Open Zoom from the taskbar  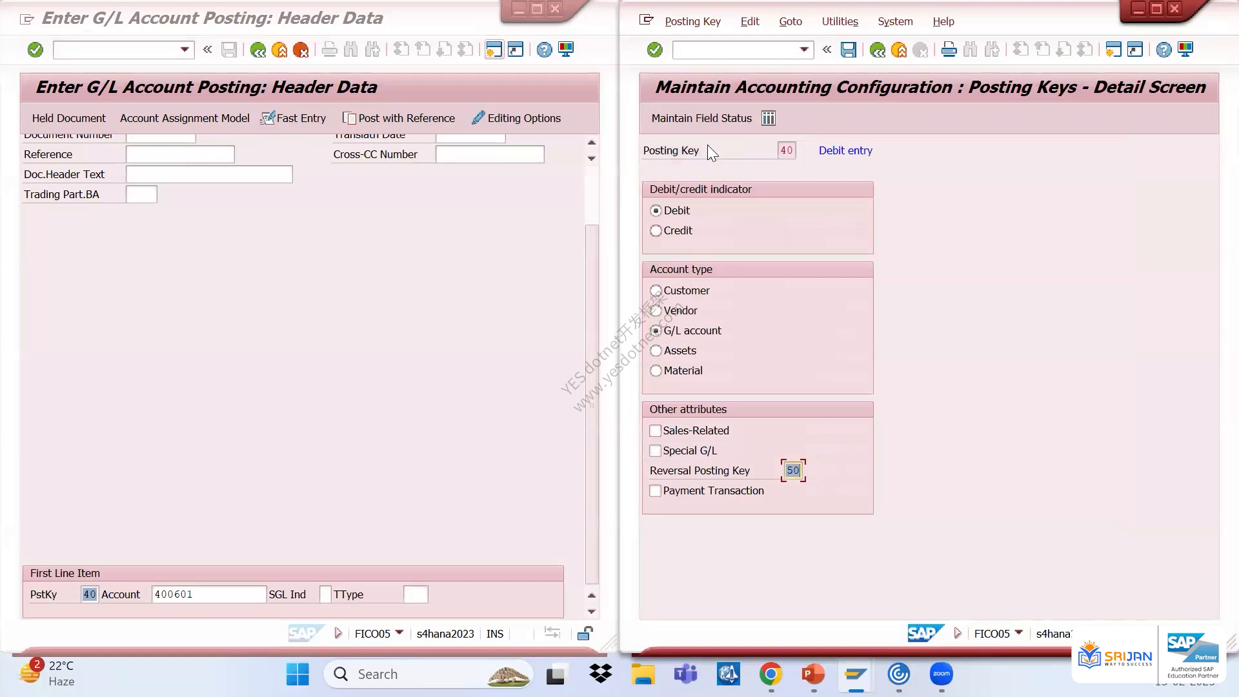(x=942, y=674)
